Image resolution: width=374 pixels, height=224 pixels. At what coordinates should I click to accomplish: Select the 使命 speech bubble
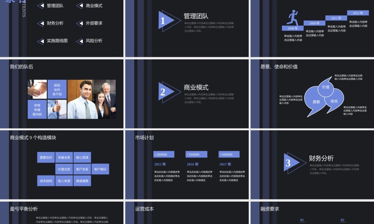tap(334, 101)
